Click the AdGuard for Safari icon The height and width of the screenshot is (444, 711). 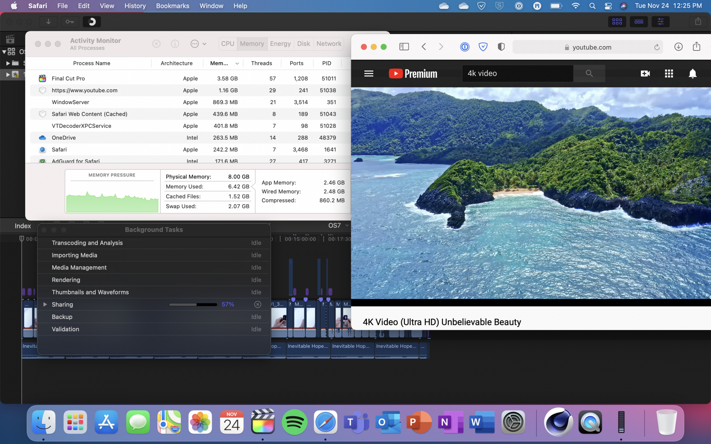(x=43, y=161)
